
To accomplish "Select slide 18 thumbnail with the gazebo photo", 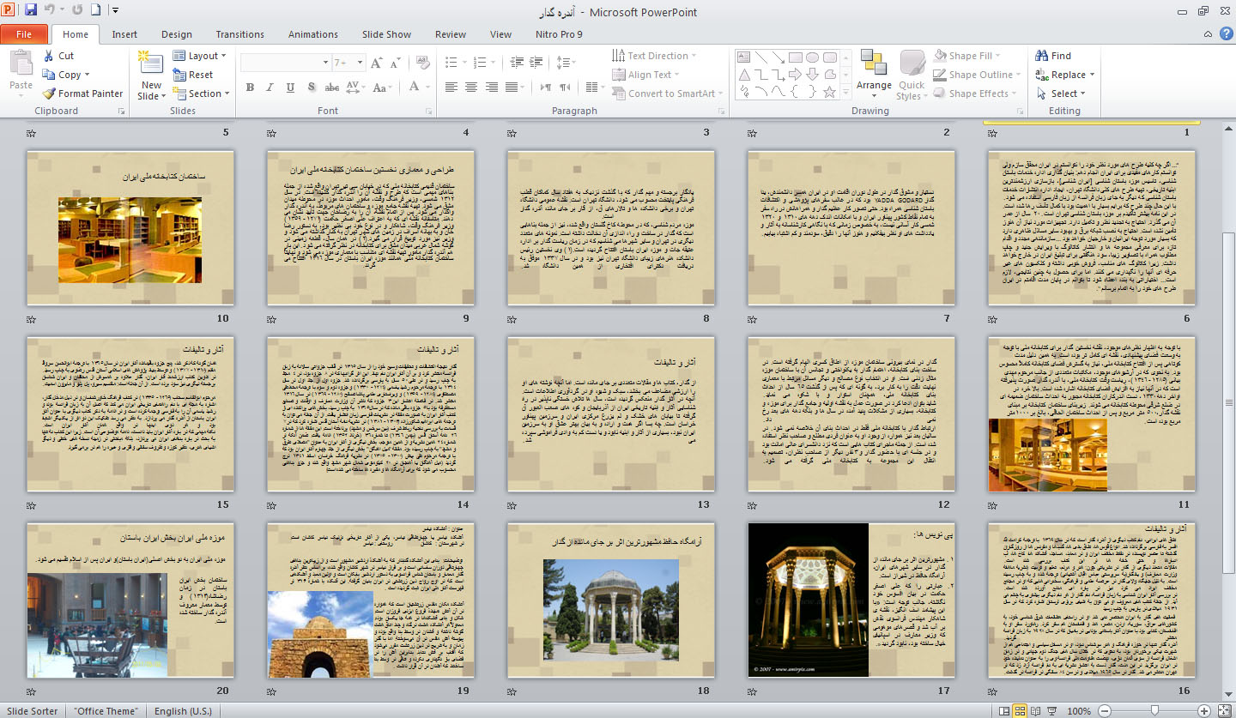I will click(x=611, y=600).
